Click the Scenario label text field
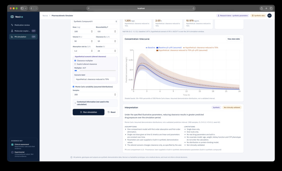 click(x=95, y=79)
